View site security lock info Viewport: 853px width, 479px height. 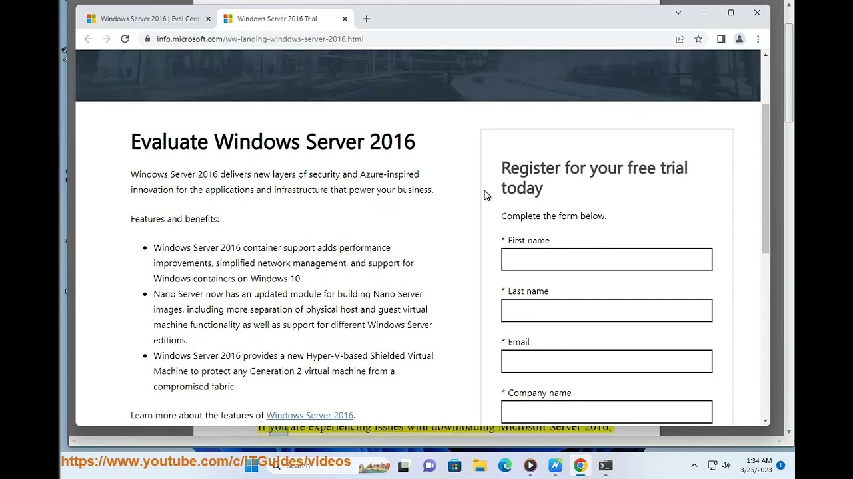[x=147, y=39]
